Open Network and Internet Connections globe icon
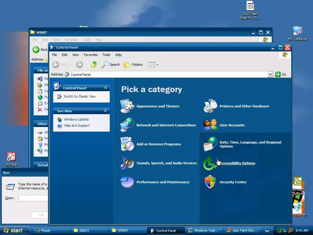Viewport: 313px width, 235px height. point(127,125)
